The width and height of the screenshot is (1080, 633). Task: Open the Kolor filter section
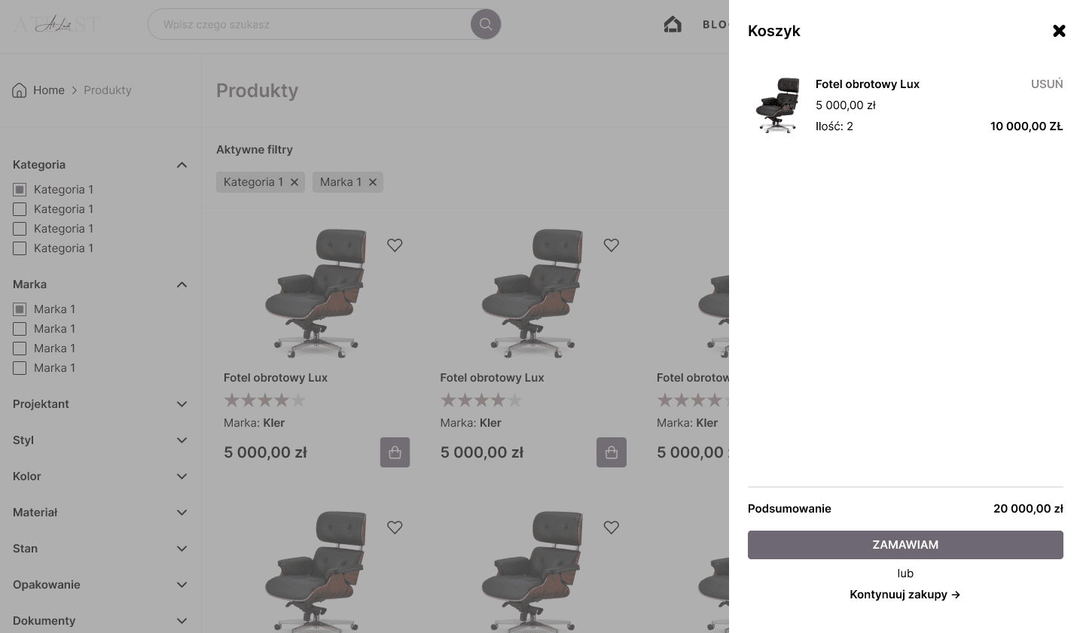coord(182,476)
